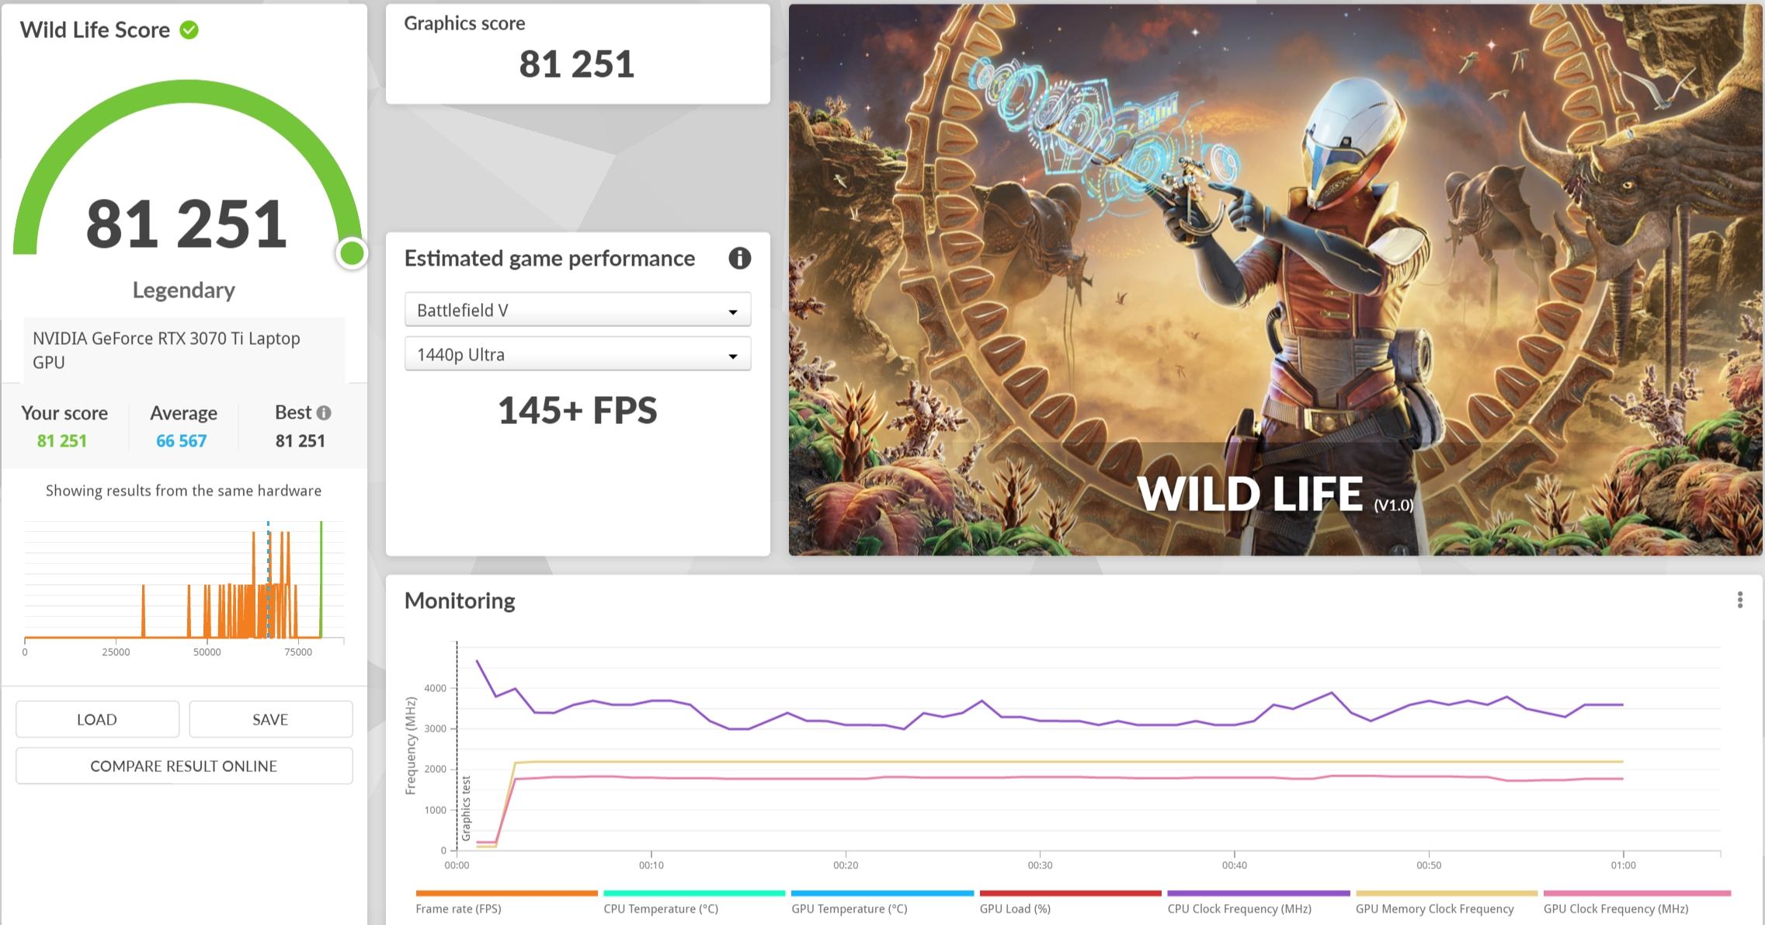
Task: Click the Graphics score value 81 251
Action: 577,64
